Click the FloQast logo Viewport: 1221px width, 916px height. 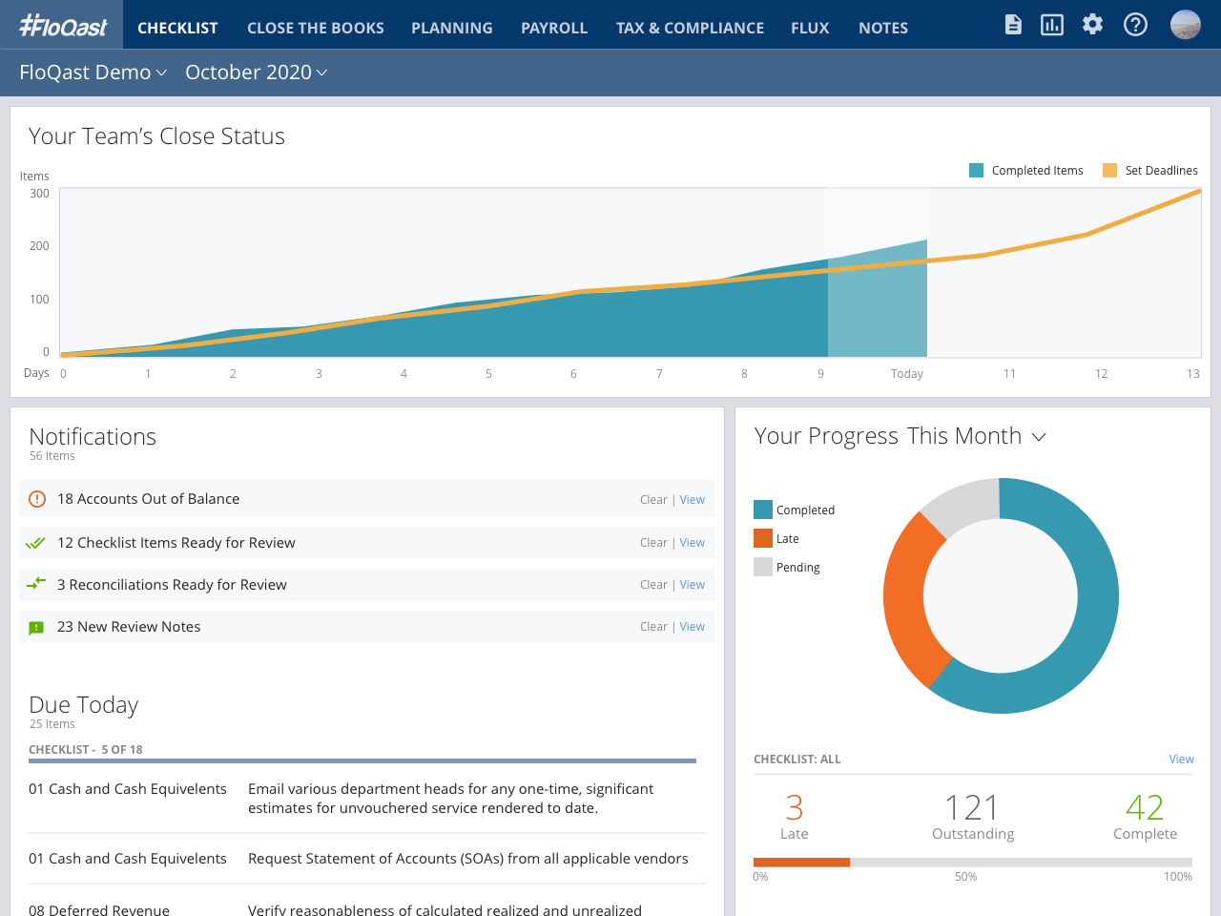coord(63,26)
